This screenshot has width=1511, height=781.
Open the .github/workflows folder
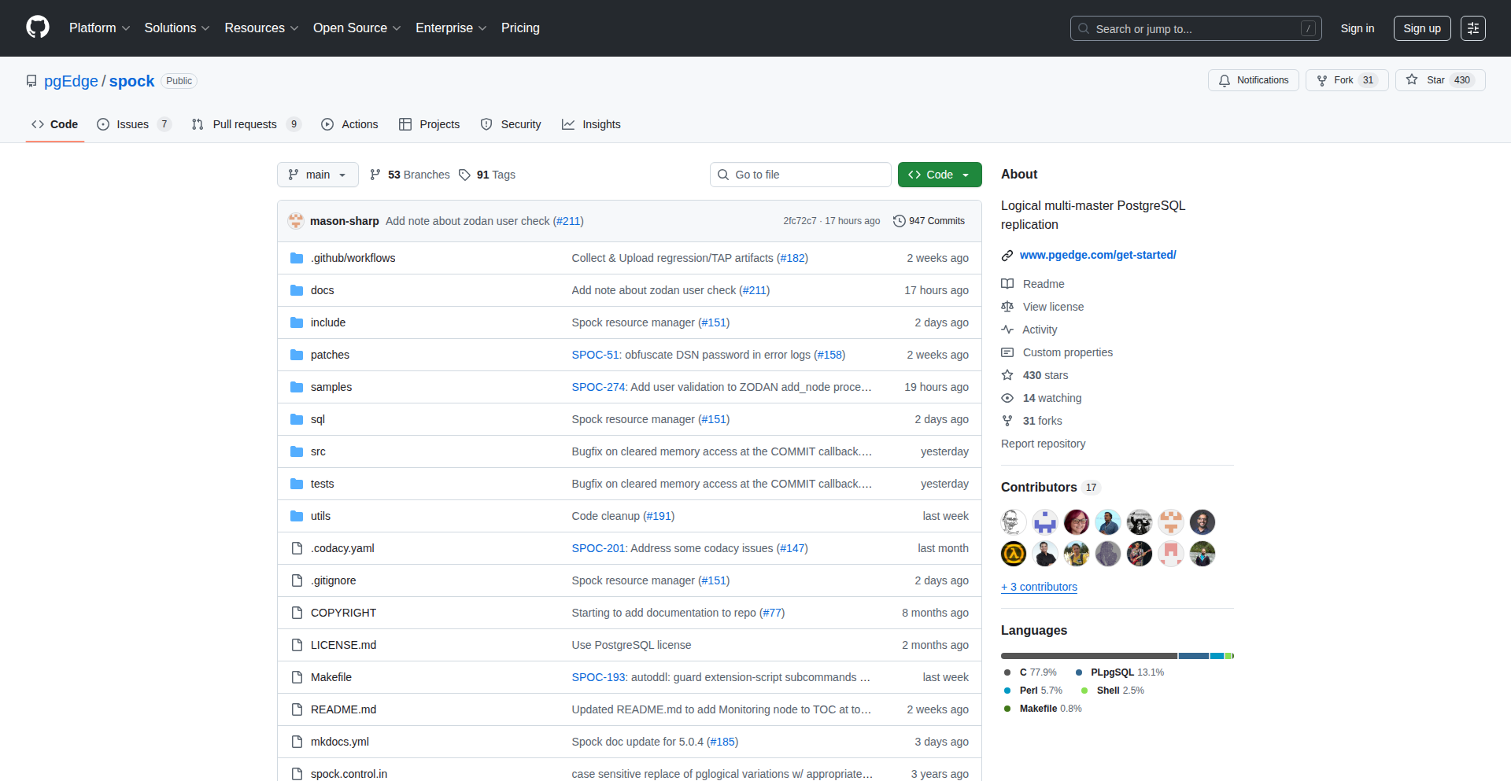tap(353, 258)
